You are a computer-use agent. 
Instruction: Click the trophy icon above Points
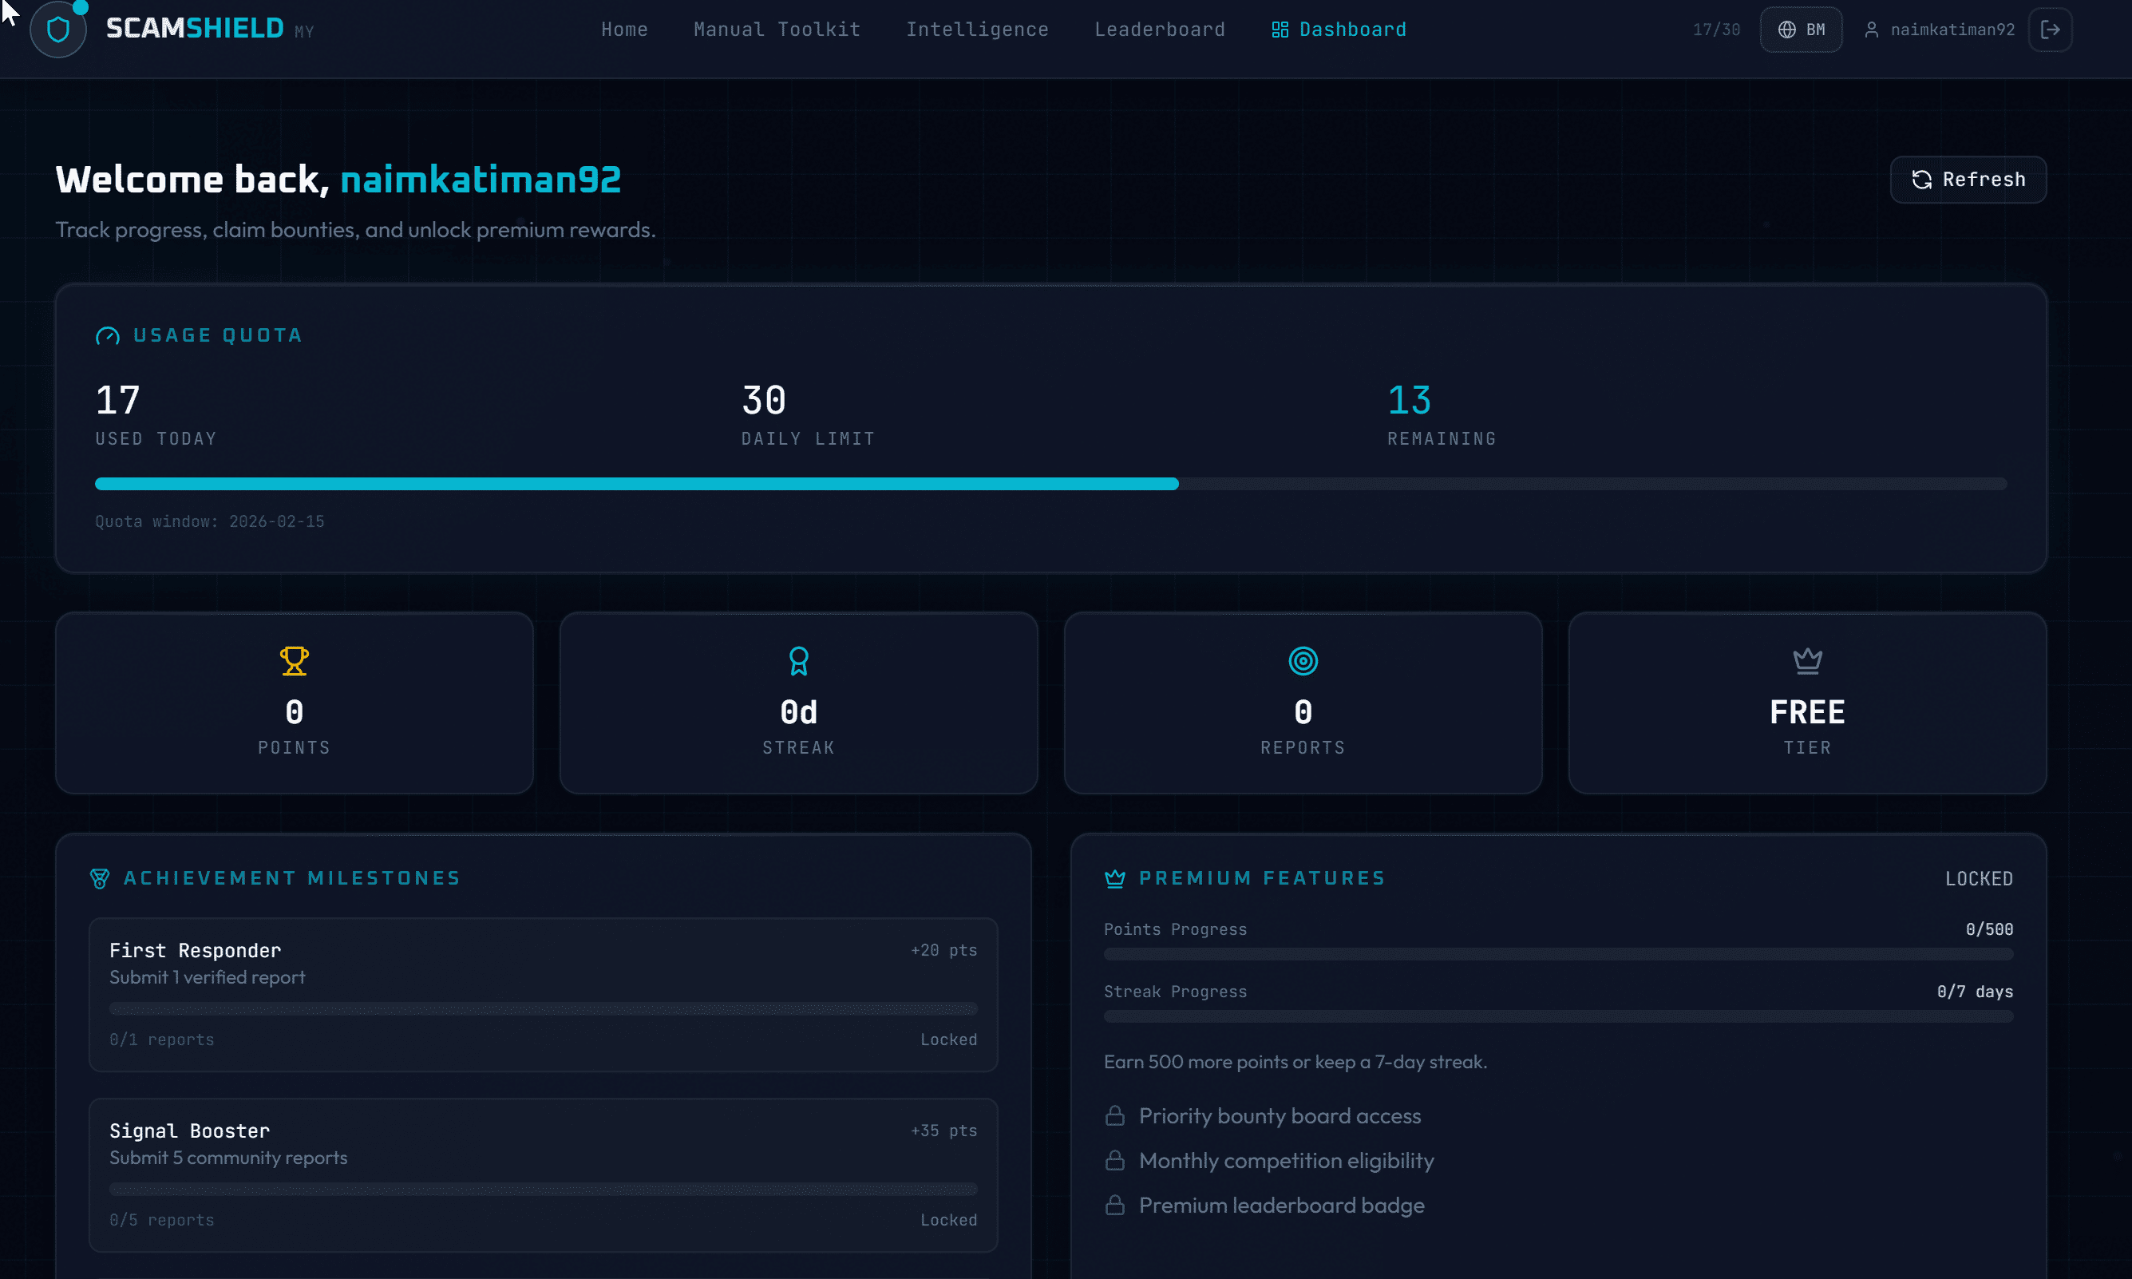(x=295, y=660)
